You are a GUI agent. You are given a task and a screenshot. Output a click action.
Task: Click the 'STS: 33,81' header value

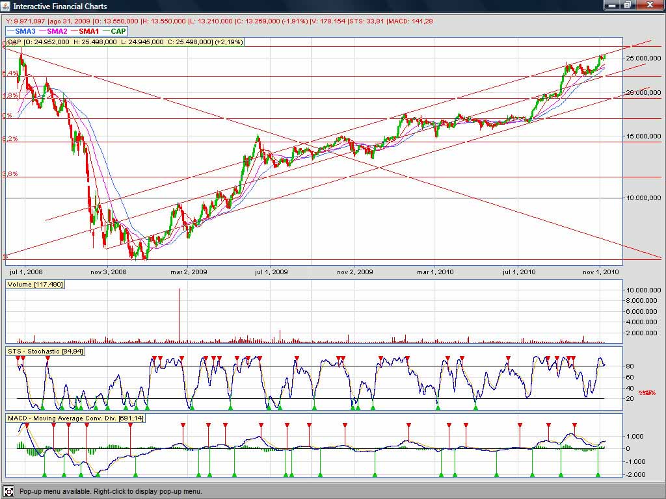366,21
